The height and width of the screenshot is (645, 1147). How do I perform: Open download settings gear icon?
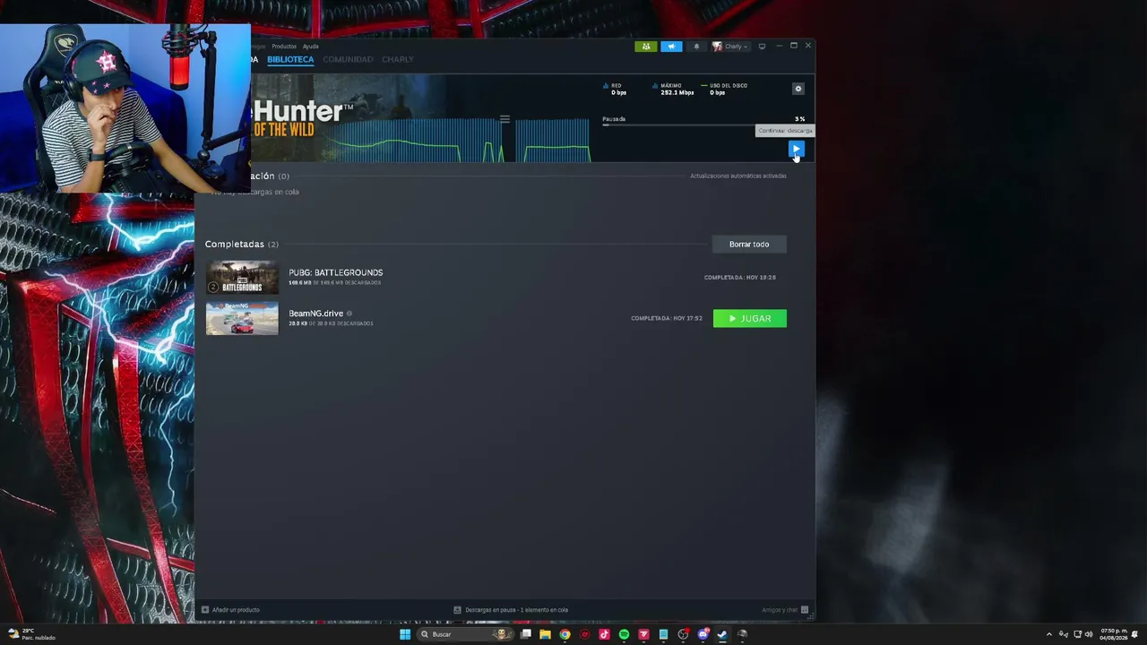tap(798, 89)
